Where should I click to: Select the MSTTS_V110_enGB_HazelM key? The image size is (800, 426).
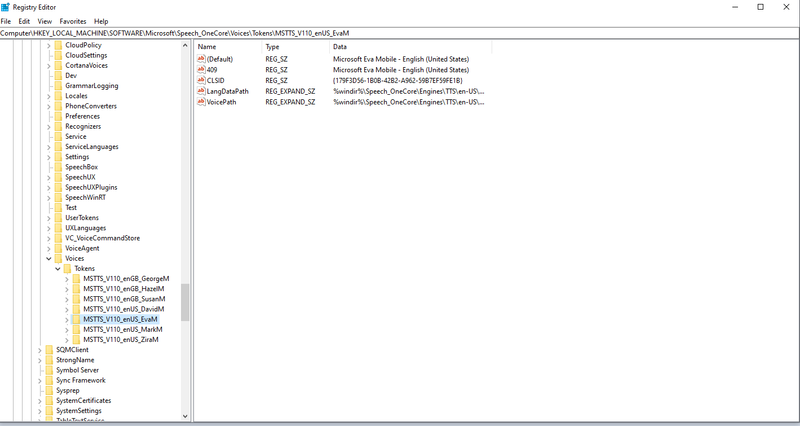coord(124,288)
